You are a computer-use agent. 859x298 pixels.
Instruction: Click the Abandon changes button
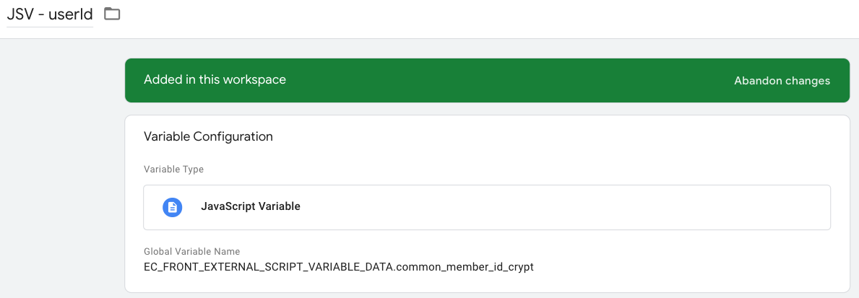click(x=782, y=81)
